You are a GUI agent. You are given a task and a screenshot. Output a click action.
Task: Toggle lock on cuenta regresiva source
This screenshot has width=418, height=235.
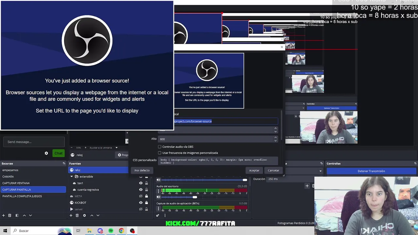pyautogui.click(x=146, y=190)
